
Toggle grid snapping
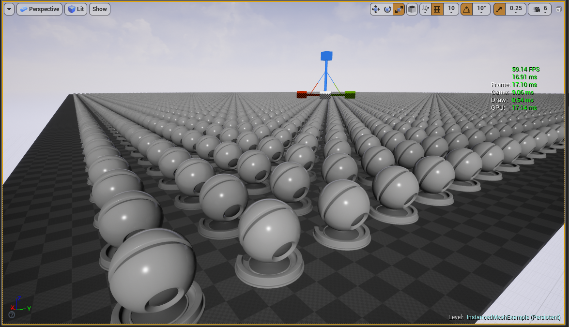tap(437, 9)
